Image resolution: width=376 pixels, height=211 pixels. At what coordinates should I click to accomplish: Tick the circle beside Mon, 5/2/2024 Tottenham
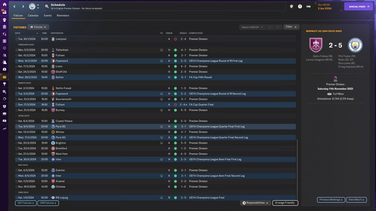[16, 50]
